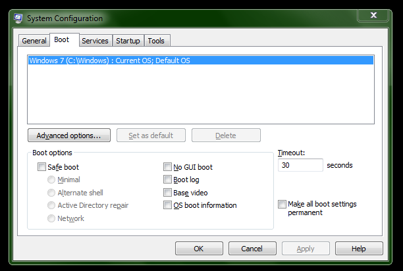Click the Apply button

(306, 249)
